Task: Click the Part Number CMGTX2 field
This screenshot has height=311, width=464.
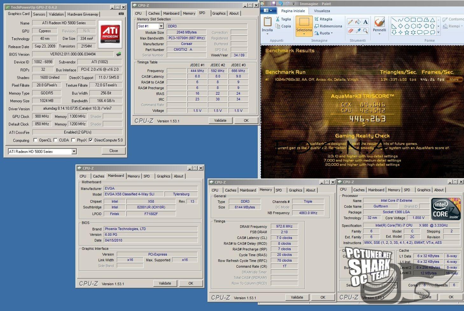Action: click(186, 49)
